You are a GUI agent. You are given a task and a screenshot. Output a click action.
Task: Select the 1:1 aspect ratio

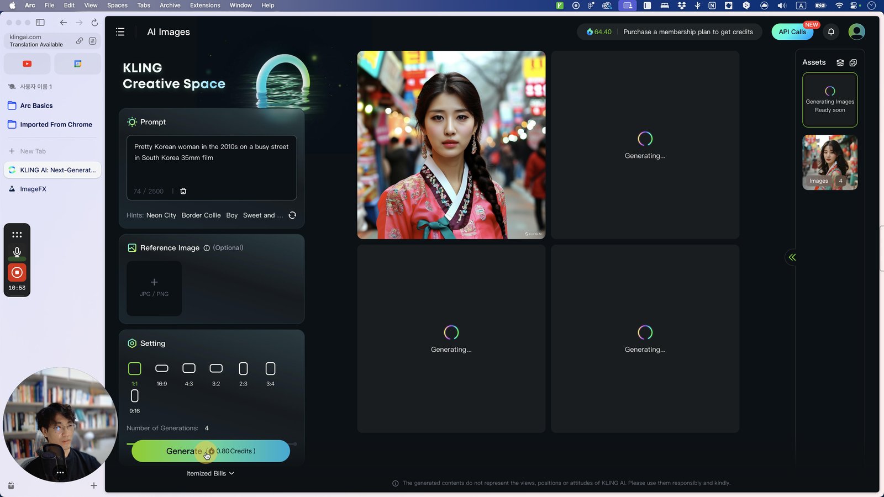tap(134, 373)
